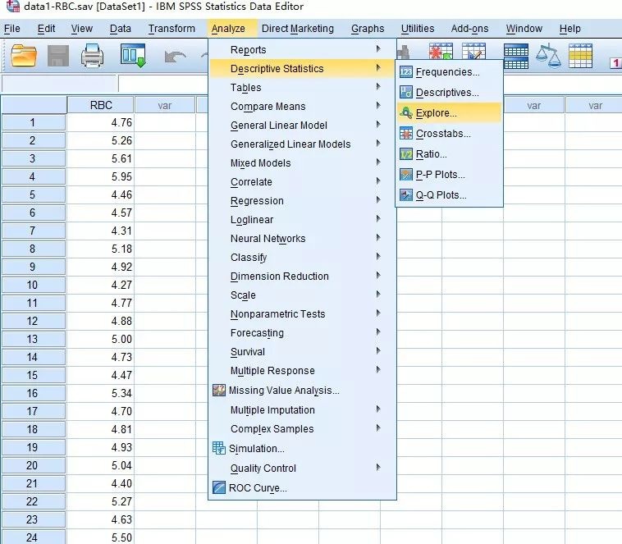Select the Descriptive Statistics menu entry
Viewport: 622px width, 544px height.
[x=302, y=68]
